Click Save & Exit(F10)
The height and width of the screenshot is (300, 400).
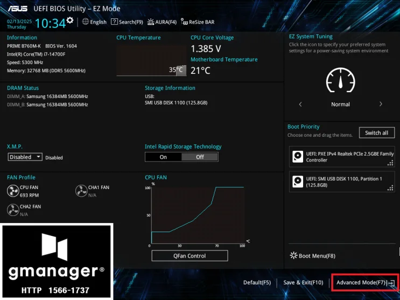[x=303, y=282]
